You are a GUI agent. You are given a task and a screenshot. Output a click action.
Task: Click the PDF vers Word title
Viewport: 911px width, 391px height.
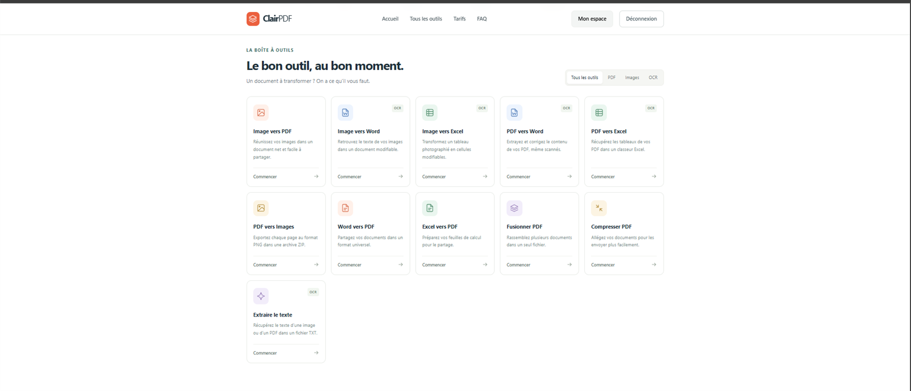tap(525, 131)
